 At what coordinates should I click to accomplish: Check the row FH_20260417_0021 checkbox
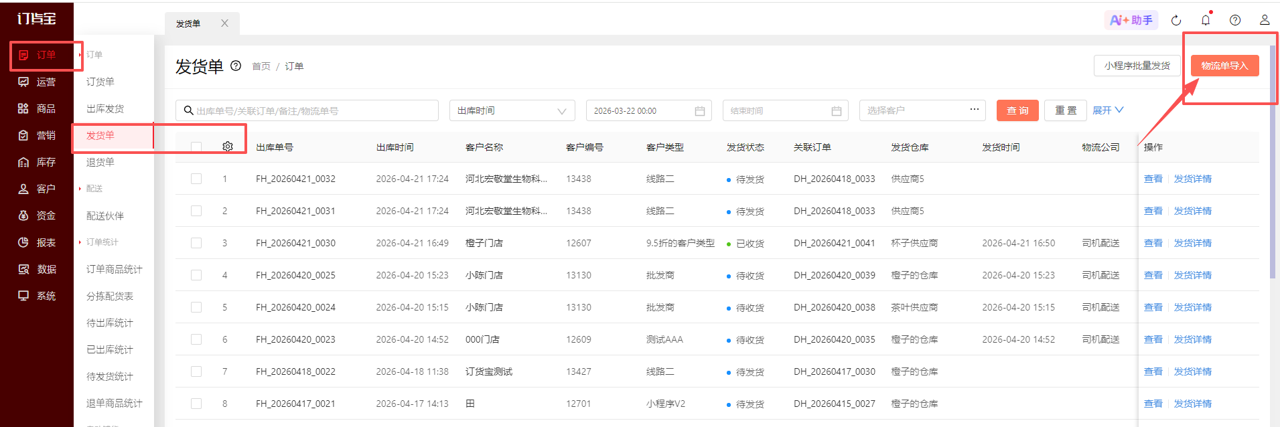[196, 404]
